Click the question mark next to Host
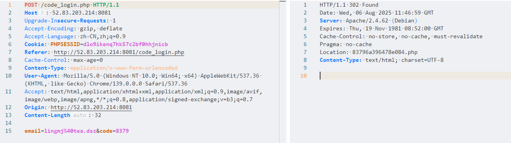 42,13
